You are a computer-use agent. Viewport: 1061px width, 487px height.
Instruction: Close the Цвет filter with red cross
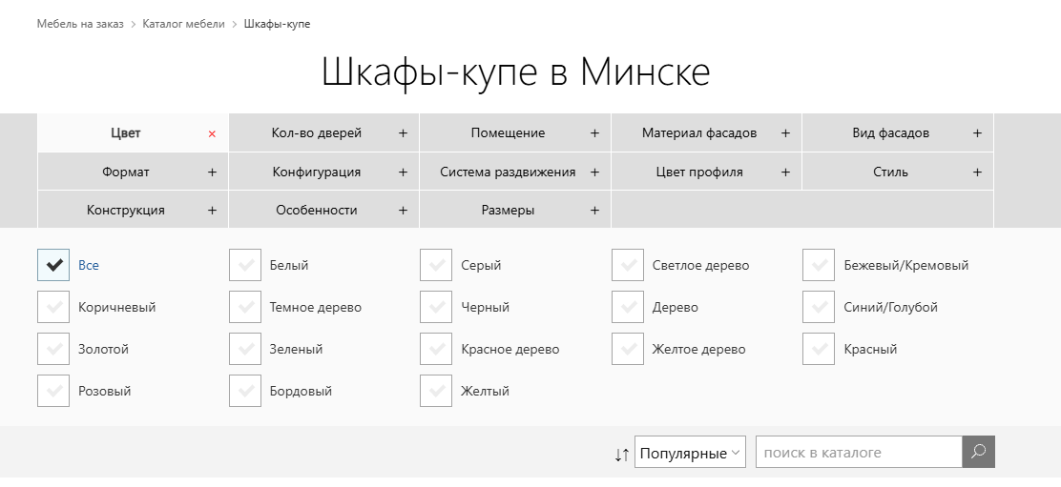212,133
